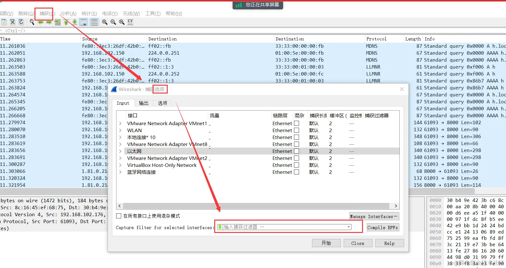Click the reload capture file toolbar icon
This screenshot has width=506, height=268.
(21, 22)
